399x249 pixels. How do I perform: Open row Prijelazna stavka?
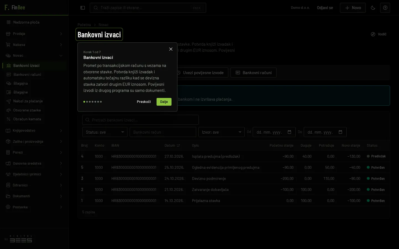tap(234, 201)
